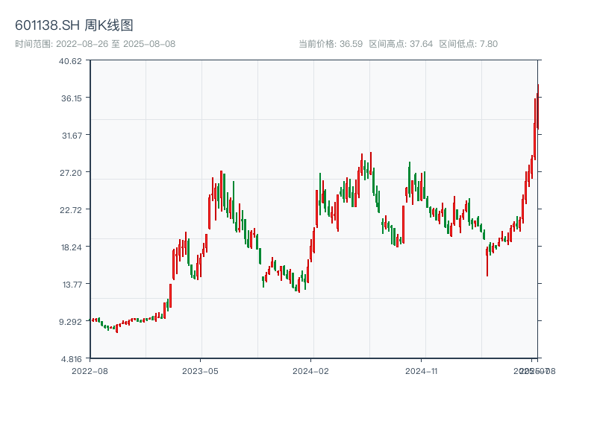Image resolution: width=597 pixels, height=447 pixels.
Task: Select the 2023-05 date axis label
Action: tap(200, 370)
